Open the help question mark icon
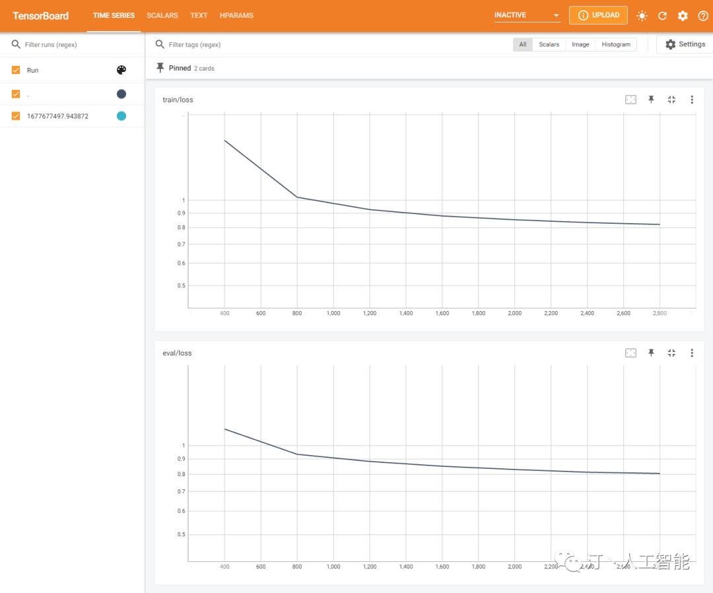 (703, 16)
